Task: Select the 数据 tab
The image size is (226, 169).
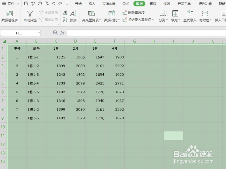Action: tap(139, 4)
